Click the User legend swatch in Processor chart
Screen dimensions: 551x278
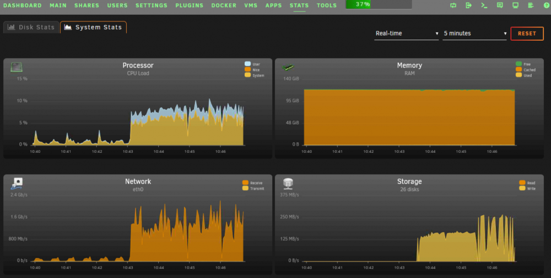[x=247, y=64]
